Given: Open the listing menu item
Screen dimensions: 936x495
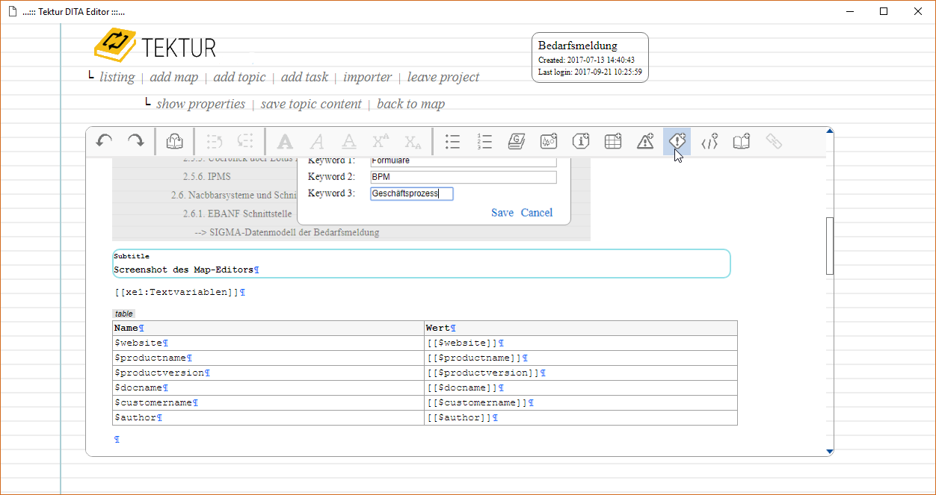Looking at the screenshot, I should pyautogui.click(x=117, y=78).
